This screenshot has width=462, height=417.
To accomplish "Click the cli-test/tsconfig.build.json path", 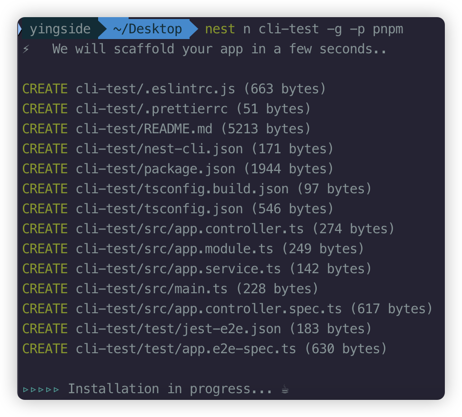I will 182,189.
